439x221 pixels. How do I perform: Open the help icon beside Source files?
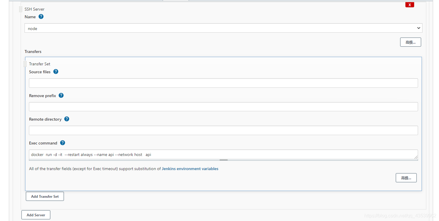tap(56, 72)
